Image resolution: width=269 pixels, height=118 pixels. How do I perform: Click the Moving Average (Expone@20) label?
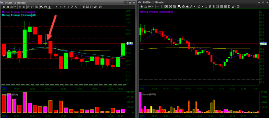19,15
